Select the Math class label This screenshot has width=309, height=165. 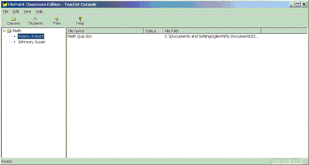[17, 31]
